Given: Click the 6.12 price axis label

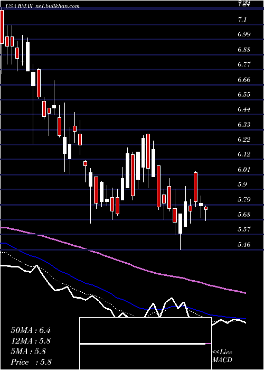Looking at the screenshot, I should point(244,154).
